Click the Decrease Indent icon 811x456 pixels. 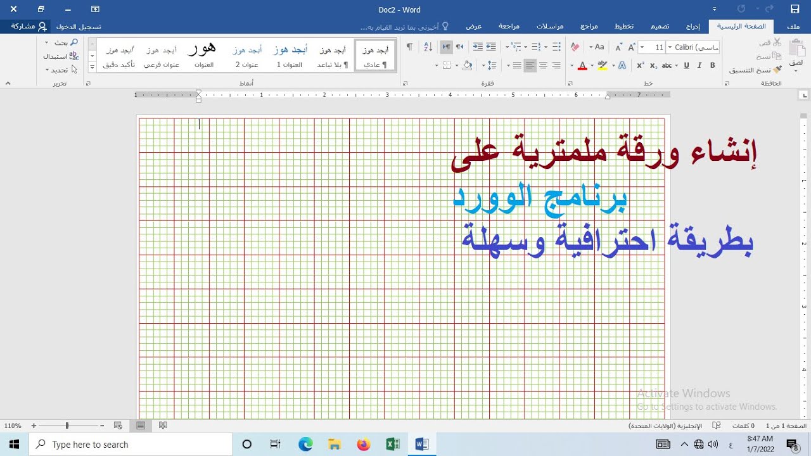[x=491, y=47]
